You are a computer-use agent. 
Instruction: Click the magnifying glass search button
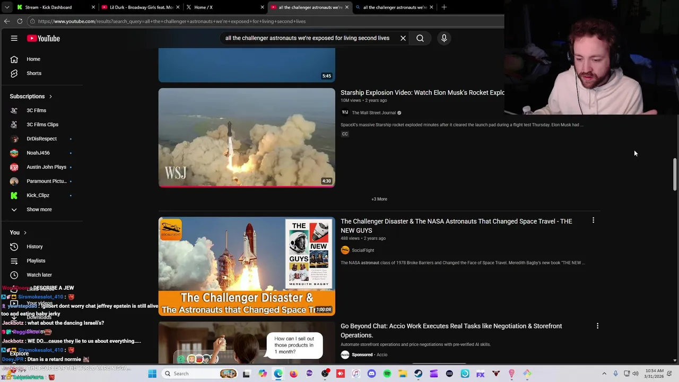[x=420, y=38]
